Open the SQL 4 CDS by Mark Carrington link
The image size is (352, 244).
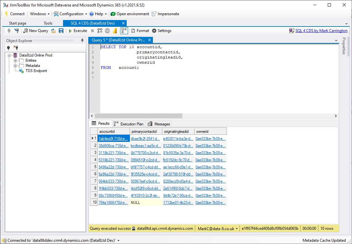(321, 30)
